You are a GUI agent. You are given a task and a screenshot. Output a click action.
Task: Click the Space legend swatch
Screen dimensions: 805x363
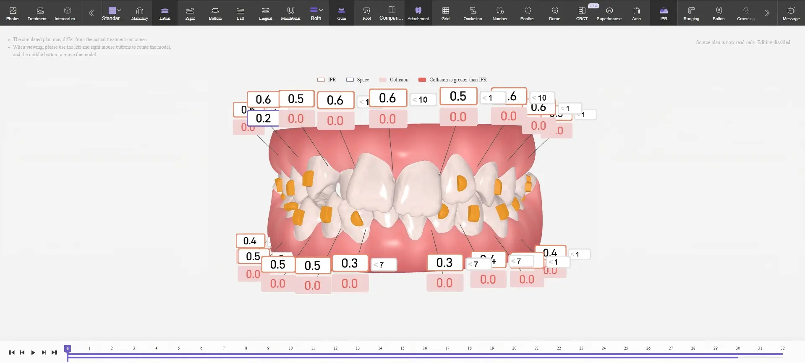coord(350,80)
